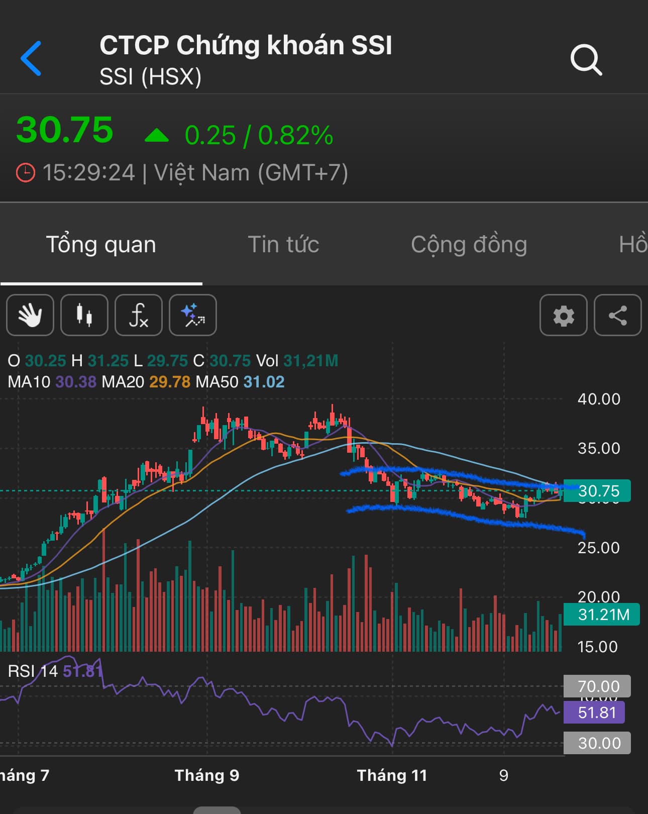The height and width of the screenshot is (814, 648).
Task: Tap the high price H 31.25
Action: click(x=100, y=361)
